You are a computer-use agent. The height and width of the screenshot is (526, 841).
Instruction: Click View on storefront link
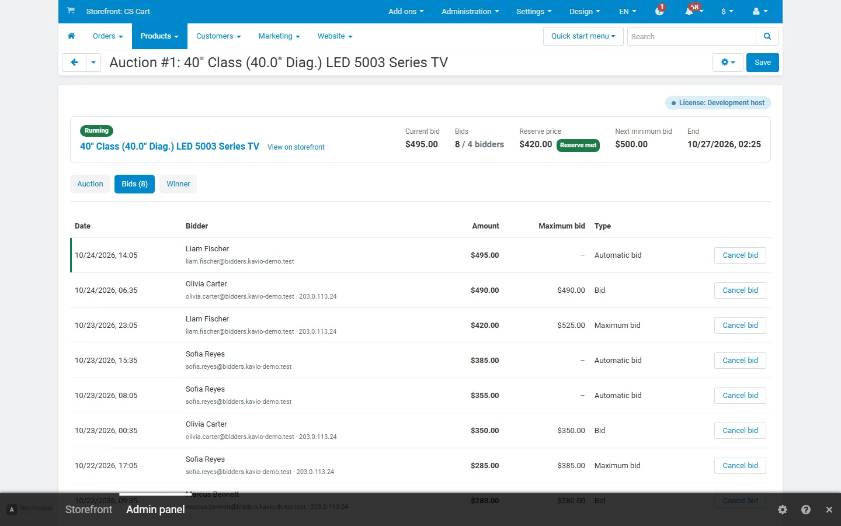point(296,147)
